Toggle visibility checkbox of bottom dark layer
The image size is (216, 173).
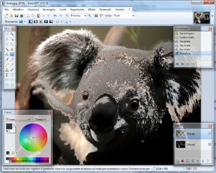(209, 144)
